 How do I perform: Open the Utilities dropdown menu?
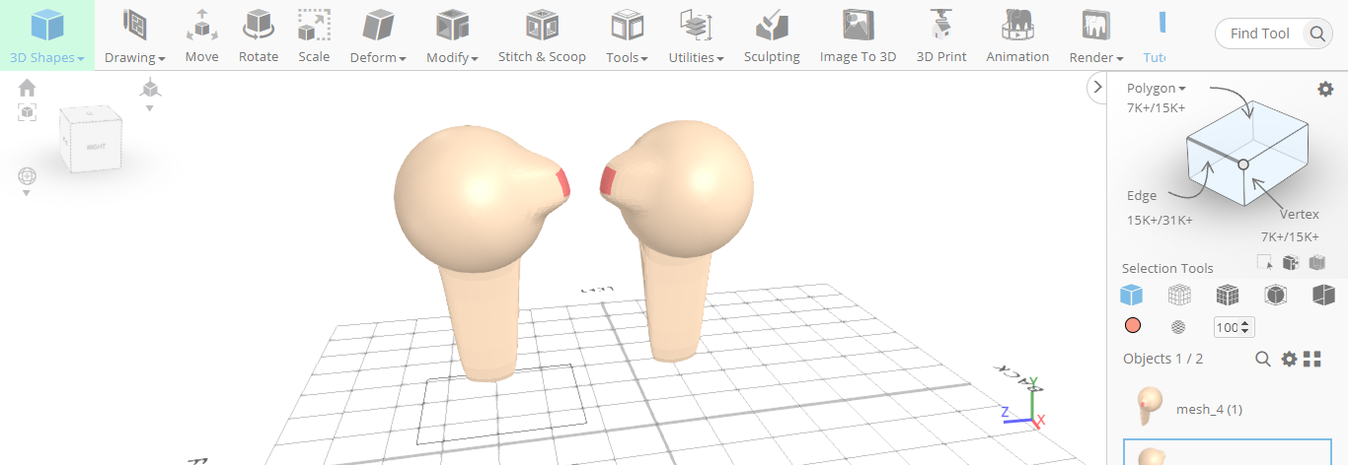[x=696, y=35]
